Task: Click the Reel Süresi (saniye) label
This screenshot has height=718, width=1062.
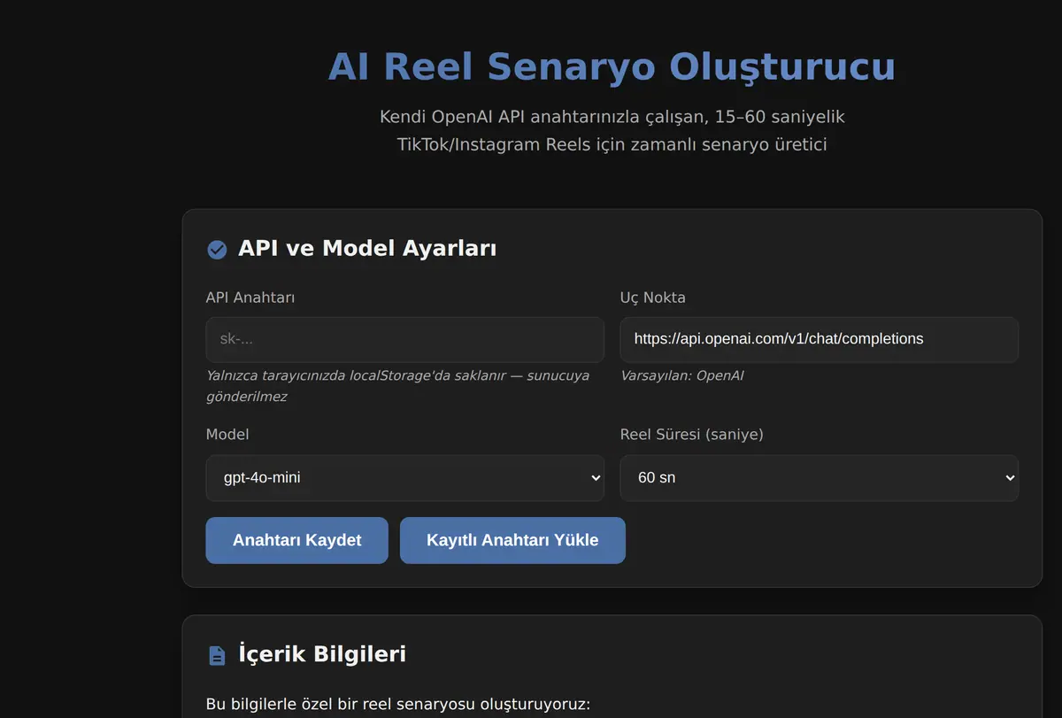Action: pos(692,435)
